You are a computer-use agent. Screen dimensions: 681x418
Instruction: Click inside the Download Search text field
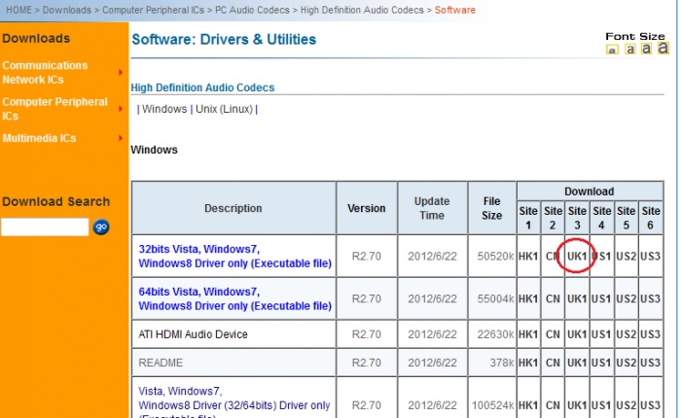[x=45, y=226]
